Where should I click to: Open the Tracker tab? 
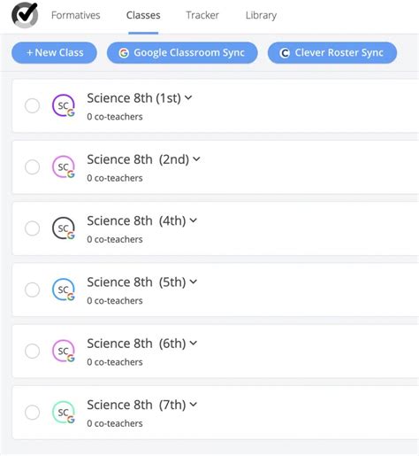(202, 15)
